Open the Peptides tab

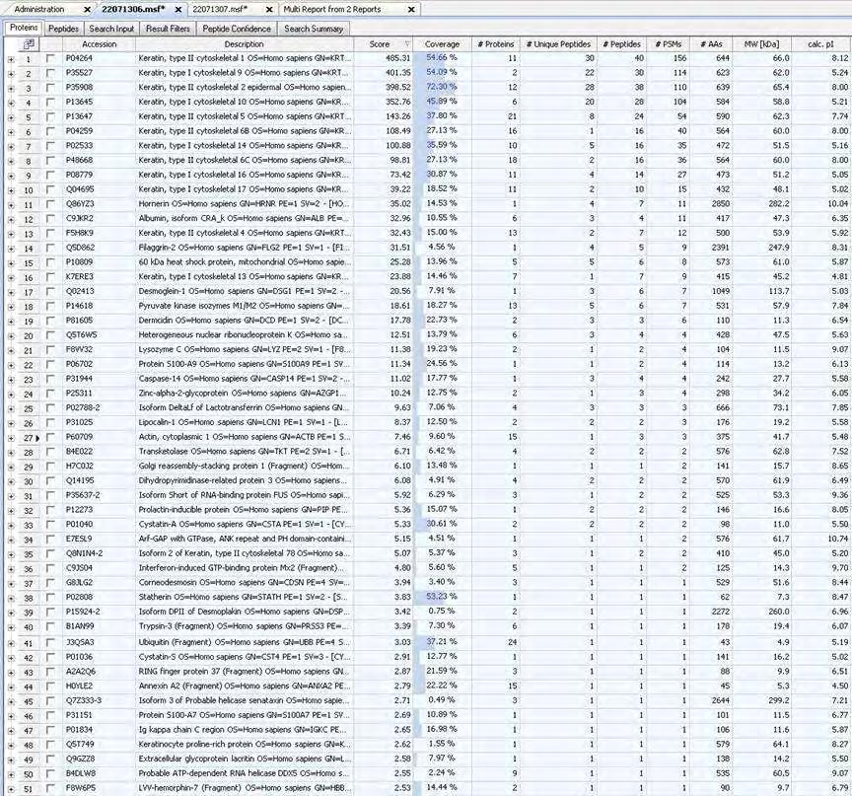(x=63, y=29)
